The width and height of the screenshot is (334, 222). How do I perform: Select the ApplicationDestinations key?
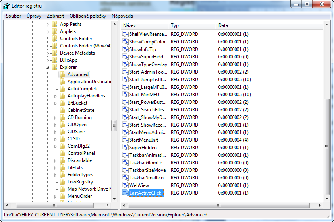point(89,82)
